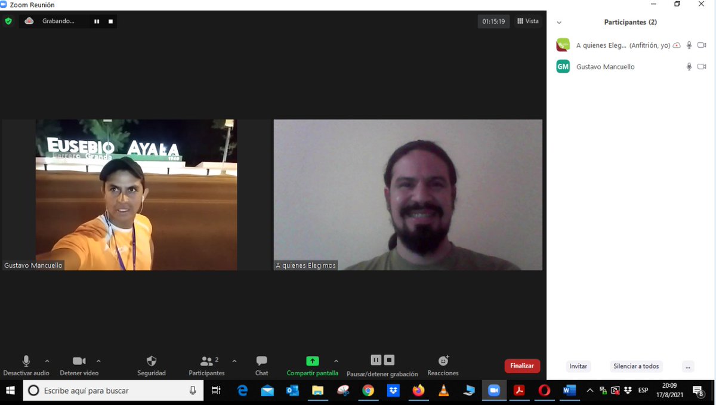Expand the system tray hidden icons arrow
716x405 pixels.
click(590, 390)
